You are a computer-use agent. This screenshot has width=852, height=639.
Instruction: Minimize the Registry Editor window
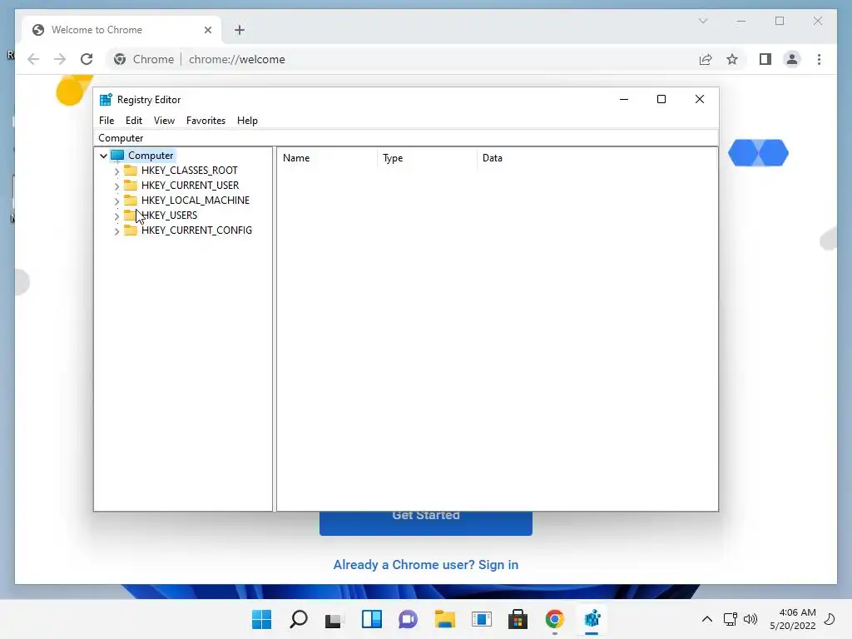[624, 100]
